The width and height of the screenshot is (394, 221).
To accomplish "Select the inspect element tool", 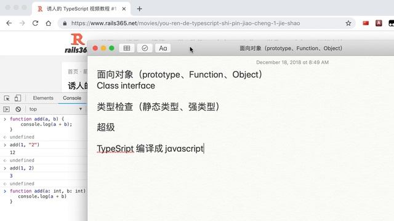I will coord(7,98).
